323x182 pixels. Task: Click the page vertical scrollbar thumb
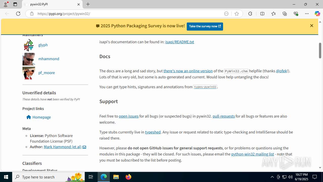(x=320, y=51)
